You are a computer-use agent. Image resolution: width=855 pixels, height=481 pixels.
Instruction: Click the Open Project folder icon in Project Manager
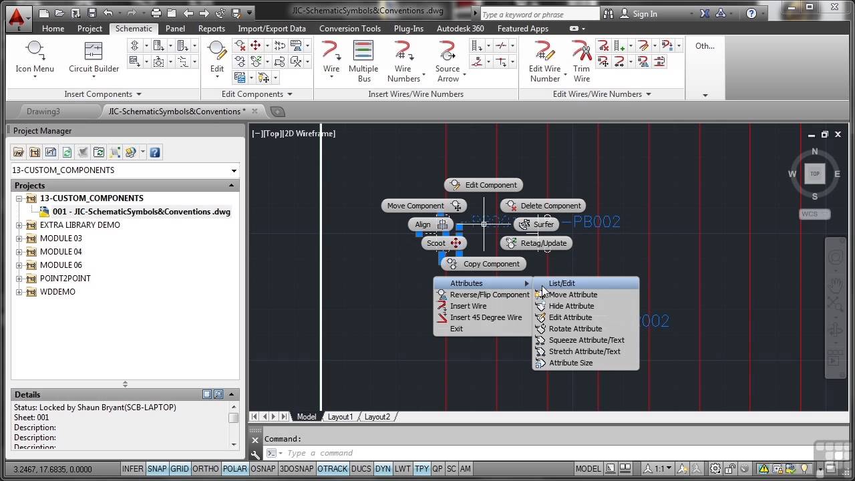coord(19,152)
